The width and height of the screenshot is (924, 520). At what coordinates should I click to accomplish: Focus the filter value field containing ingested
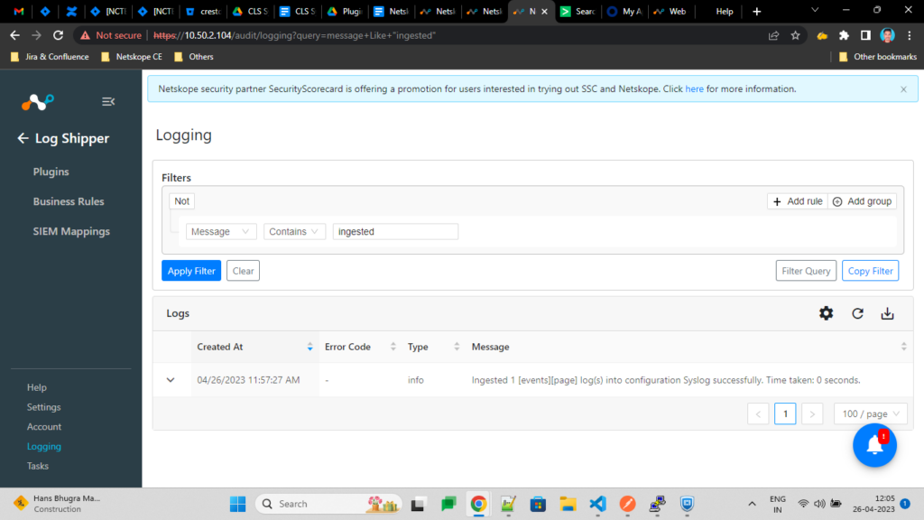pos(395,232)
